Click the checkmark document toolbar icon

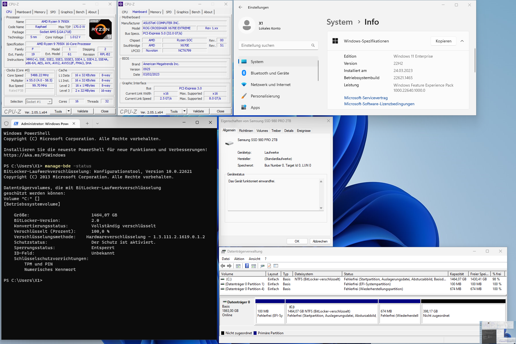tap(269, 266)
